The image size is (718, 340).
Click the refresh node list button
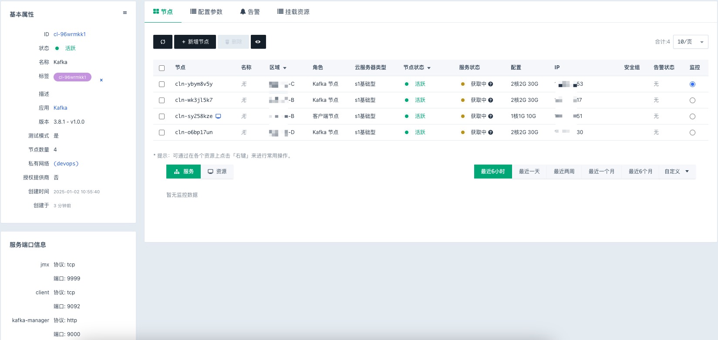click(x=163, y=42)
